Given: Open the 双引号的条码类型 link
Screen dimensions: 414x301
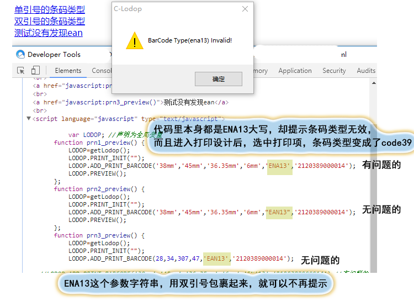Looking at the screenshot, I should pyautogui.click(x=50, y=21).
